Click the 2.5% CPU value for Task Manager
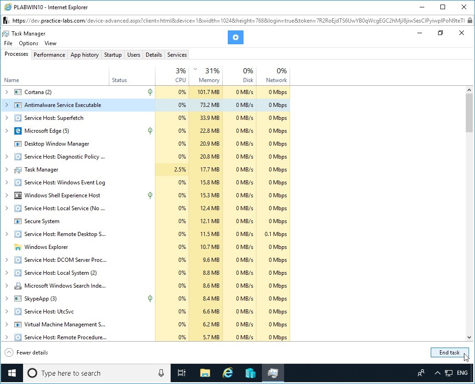 coord(180,170)
